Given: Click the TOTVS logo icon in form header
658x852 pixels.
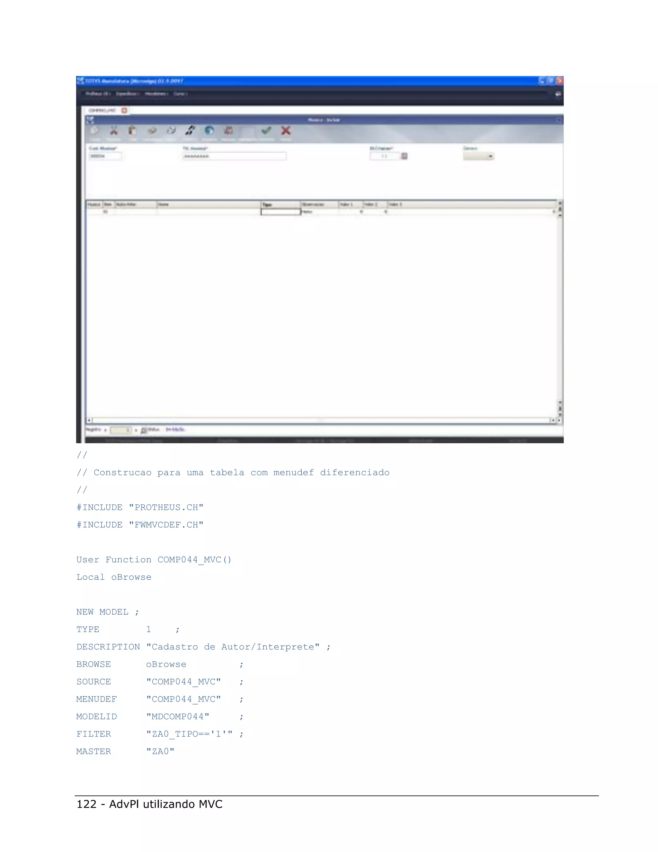Looking at the screenshot, I should (x=90, y=120).
